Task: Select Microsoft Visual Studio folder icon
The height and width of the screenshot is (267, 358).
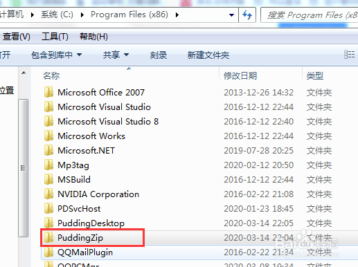Action: [x=48, y=107]
